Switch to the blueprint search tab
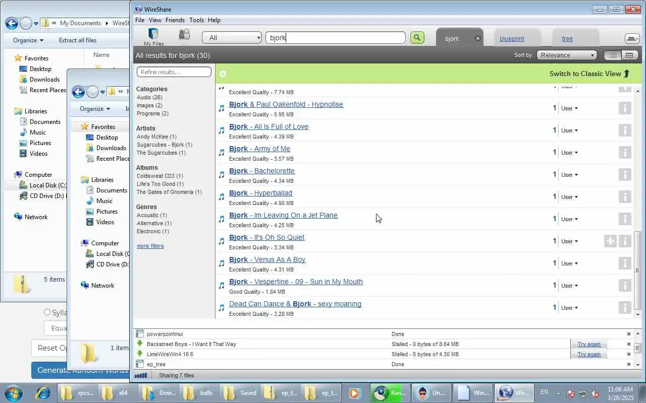646x403 pixels. [512, 39]
